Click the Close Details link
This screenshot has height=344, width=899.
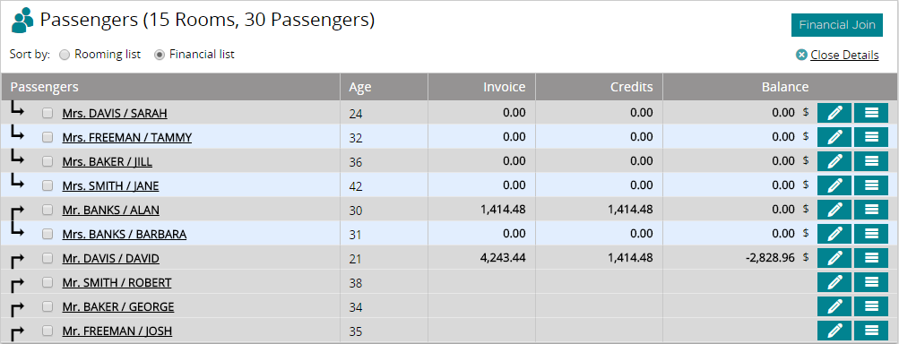(x=844, y=55)
